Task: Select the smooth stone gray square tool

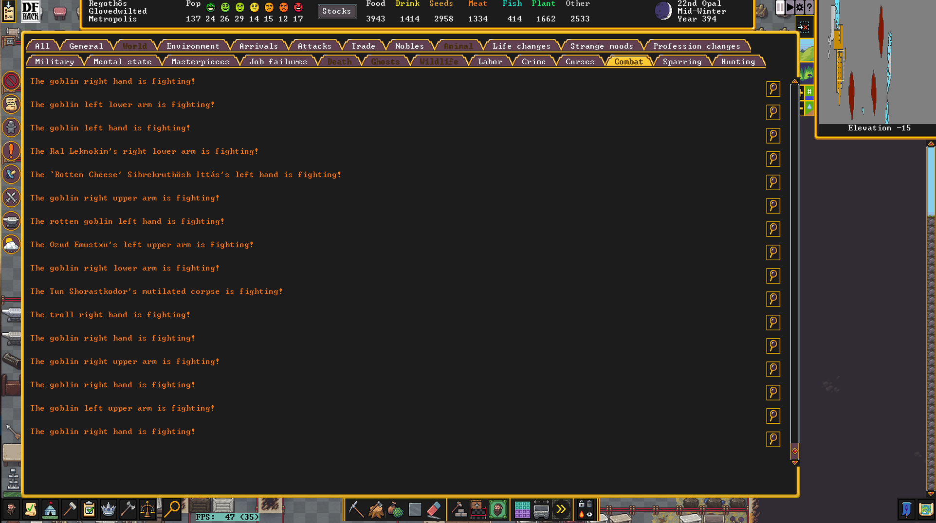Action: point(415,509)
